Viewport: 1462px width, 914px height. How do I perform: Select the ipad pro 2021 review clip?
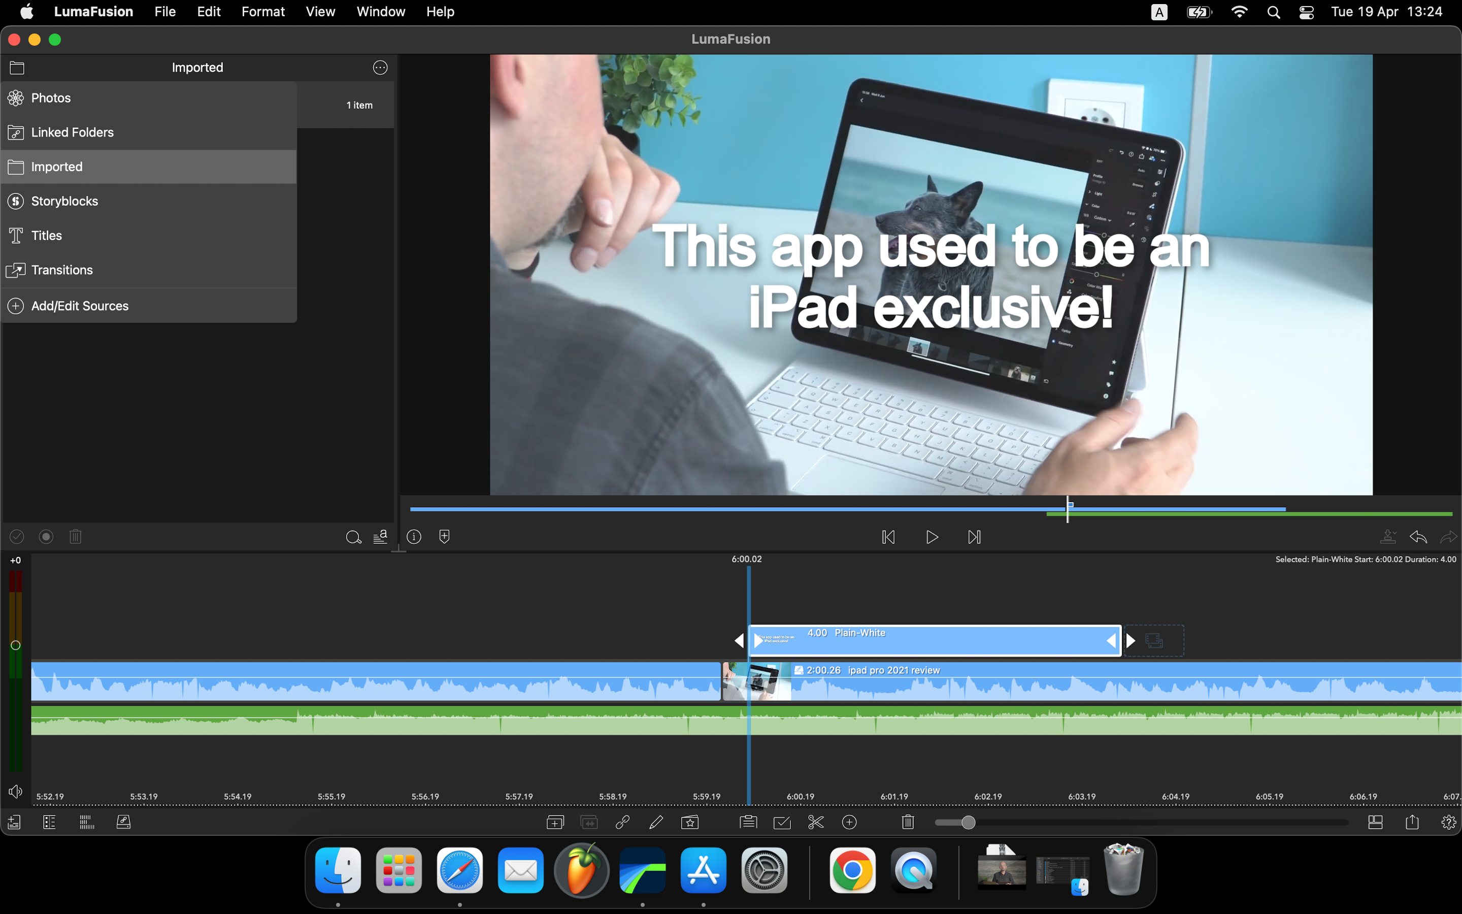click(1092, 682)
